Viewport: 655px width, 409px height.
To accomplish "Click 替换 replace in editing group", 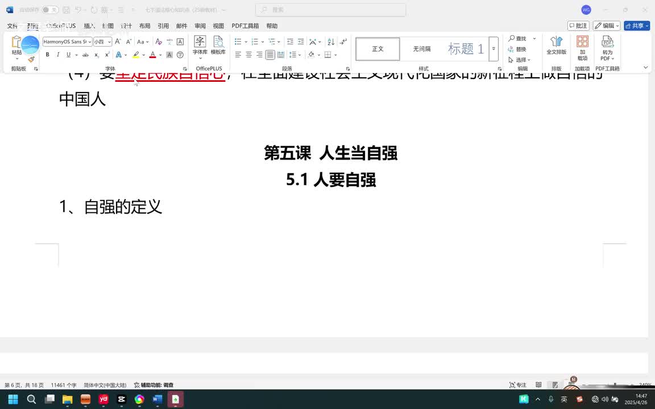I will coord(517,49).
